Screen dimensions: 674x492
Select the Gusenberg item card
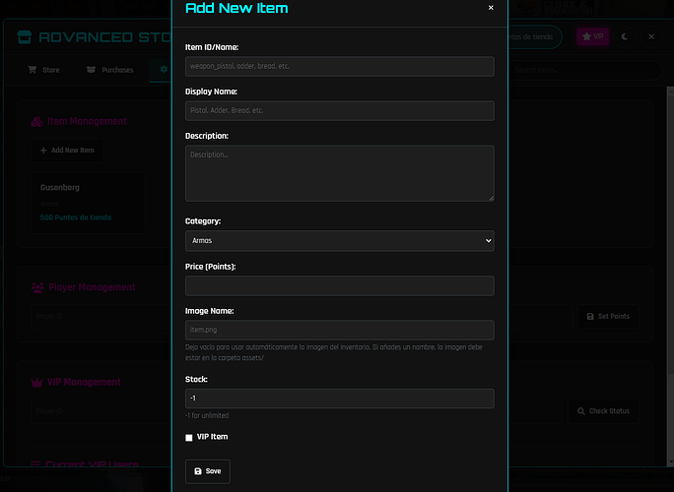[x=88, y=203]
